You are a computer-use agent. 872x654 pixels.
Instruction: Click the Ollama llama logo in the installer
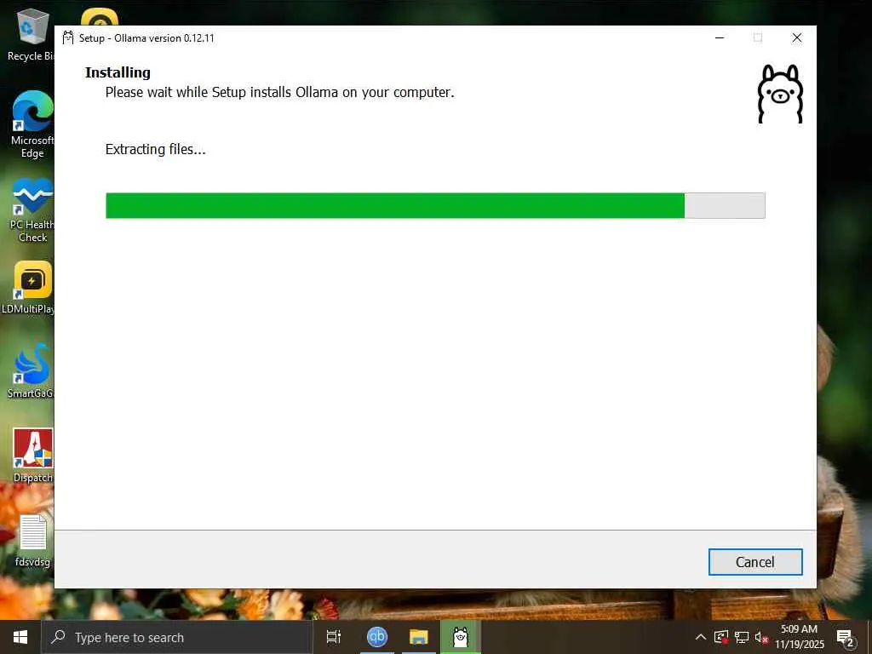(780, 94)
